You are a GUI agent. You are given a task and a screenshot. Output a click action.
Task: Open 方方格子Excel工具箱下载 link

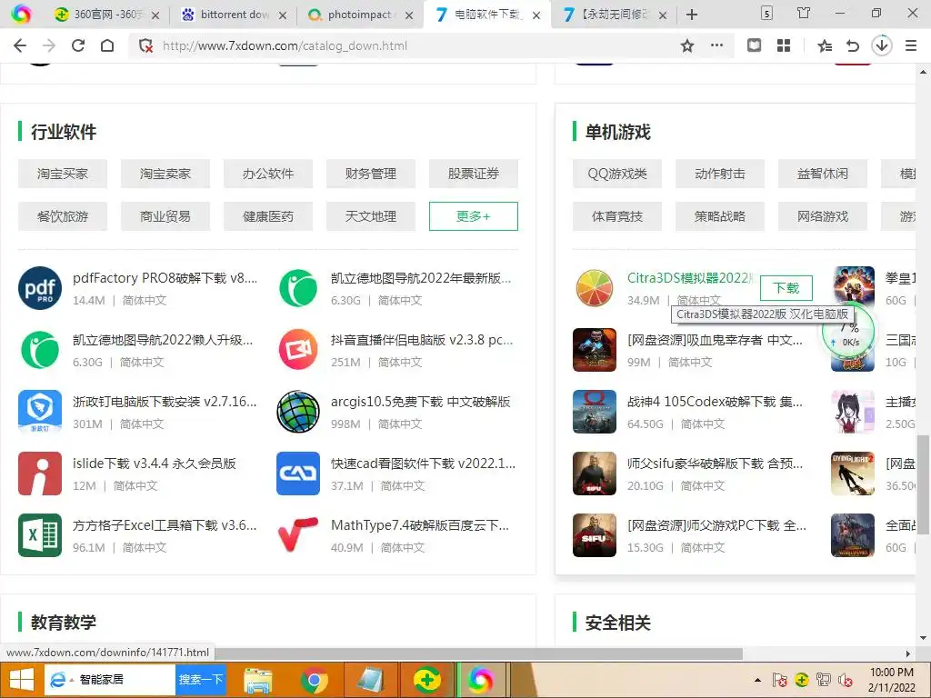pyautogui.click(x=165, y=525)
